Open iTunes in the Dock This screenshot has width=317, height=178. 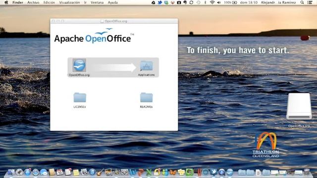click(x=92, y=172)
